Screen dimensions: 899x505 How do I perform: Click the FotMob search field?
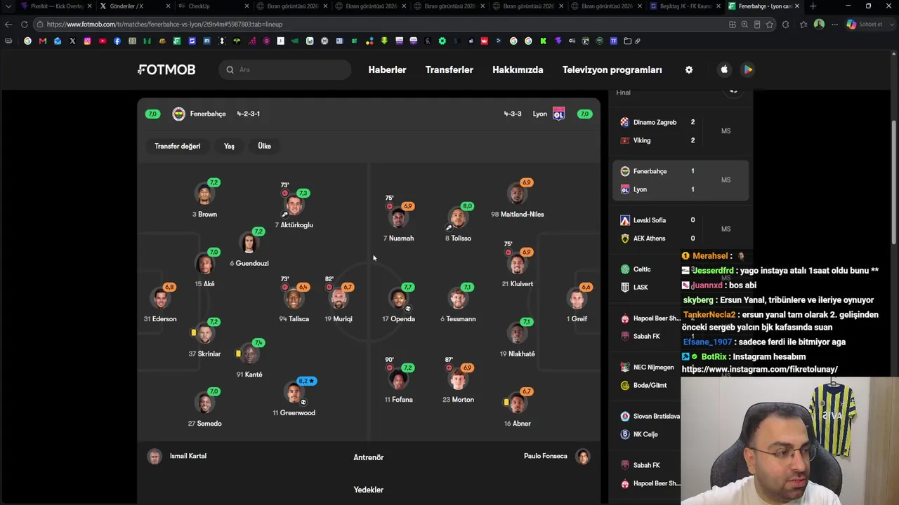pos(284,69)
